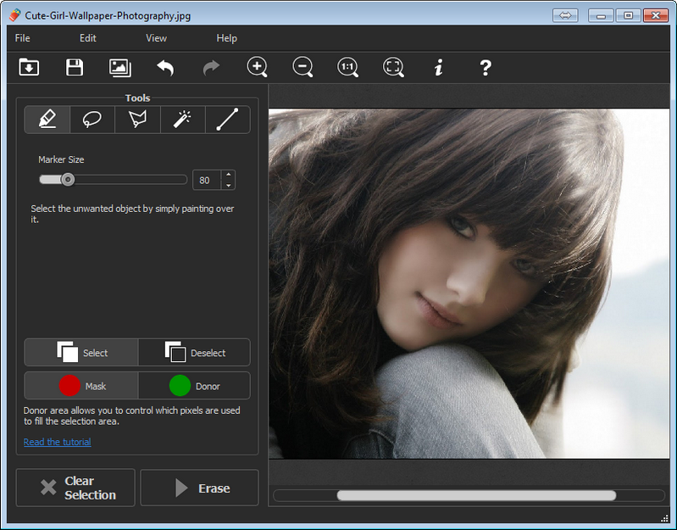The width and height of the screenshot is (677, 530).
Task: Click the marker size value field
Action: coord(208,180)
